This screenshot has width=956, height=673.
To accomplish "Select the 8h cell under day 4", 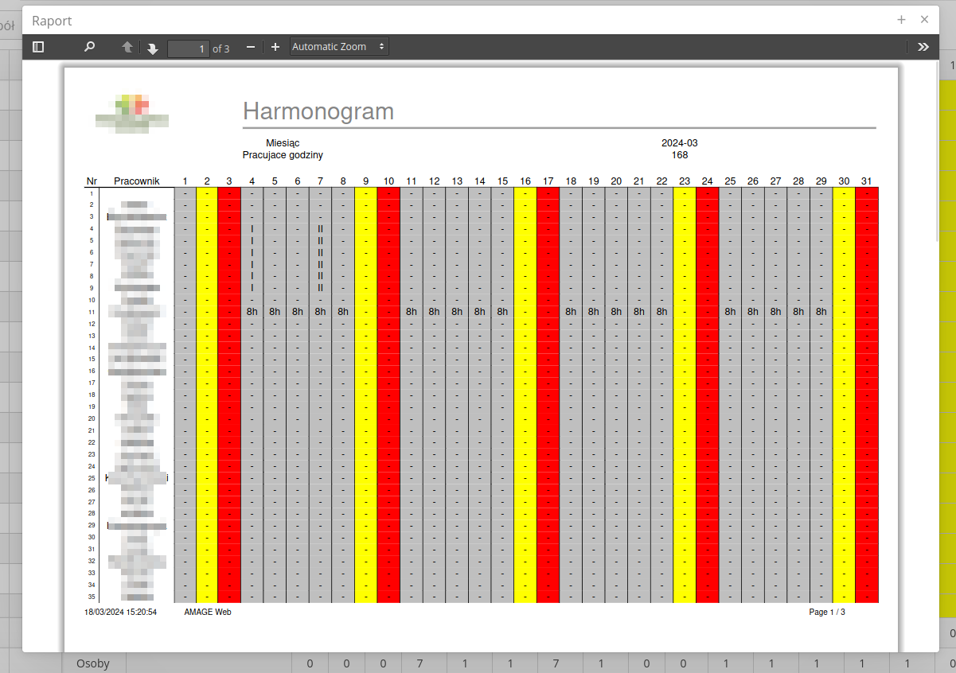I will tap(252, 312).
